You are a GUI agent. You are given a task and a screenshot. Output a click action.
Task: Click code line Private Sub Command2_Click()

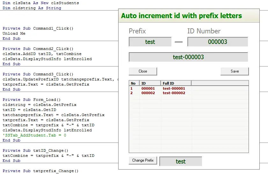pyautogui.click(x=38, y=49)
